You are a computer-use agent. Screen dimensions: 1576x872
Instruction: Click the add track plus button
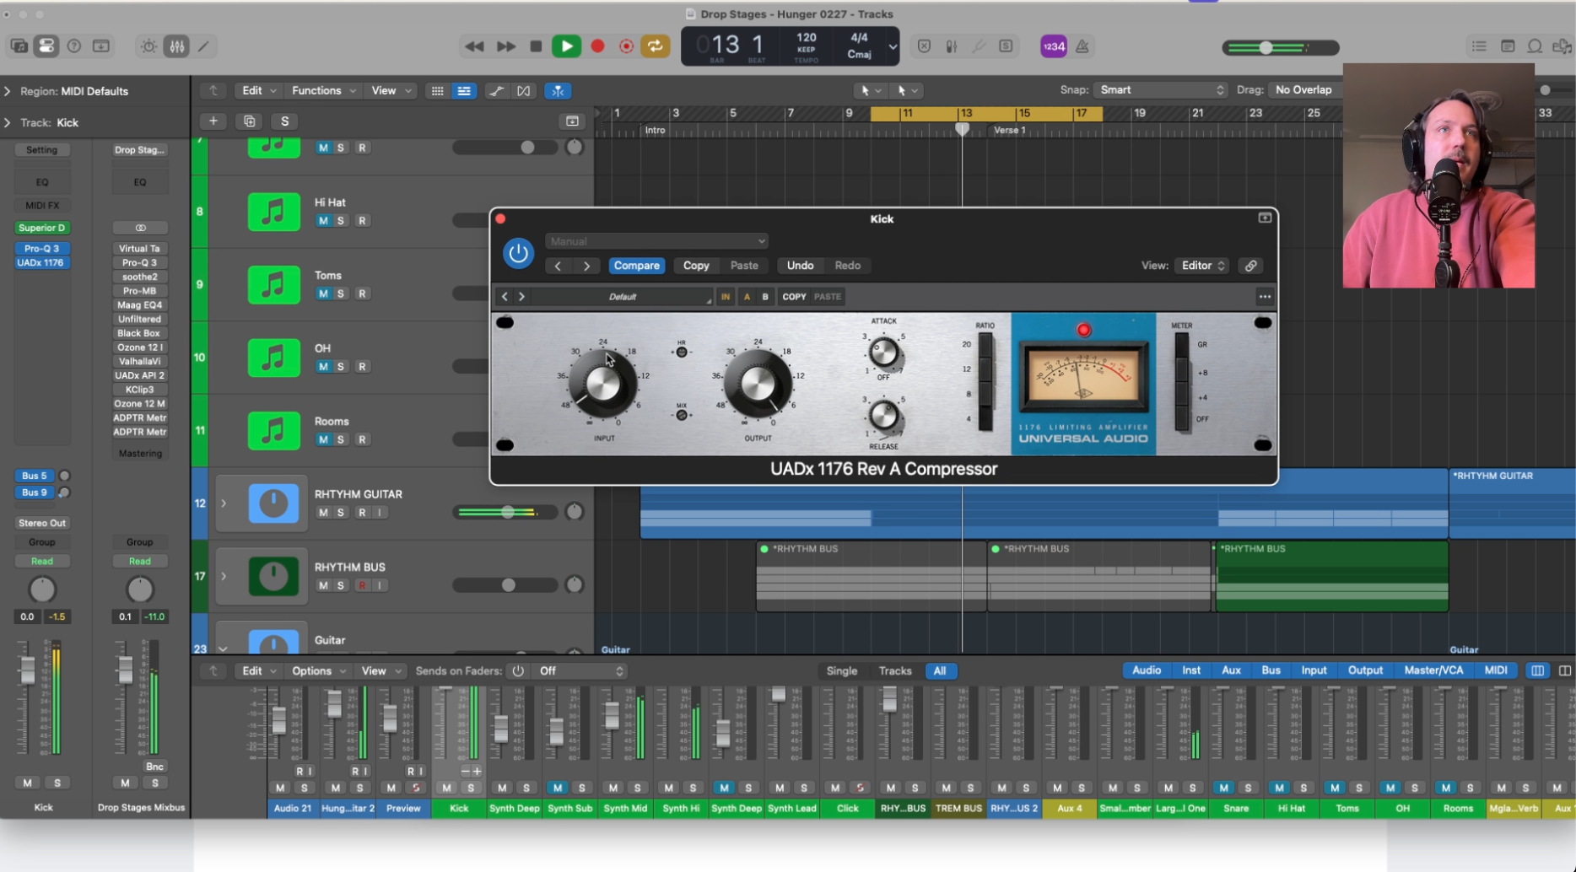pos(213,121)
